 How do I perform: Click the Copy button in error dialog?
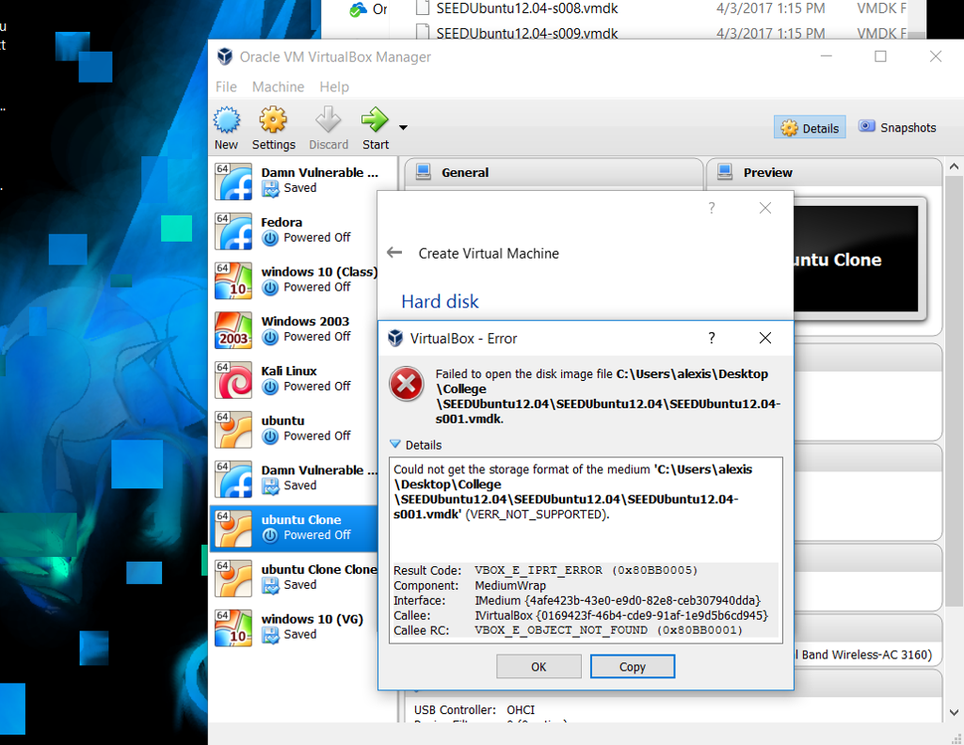pyautogui.click(x=632, y=666)
